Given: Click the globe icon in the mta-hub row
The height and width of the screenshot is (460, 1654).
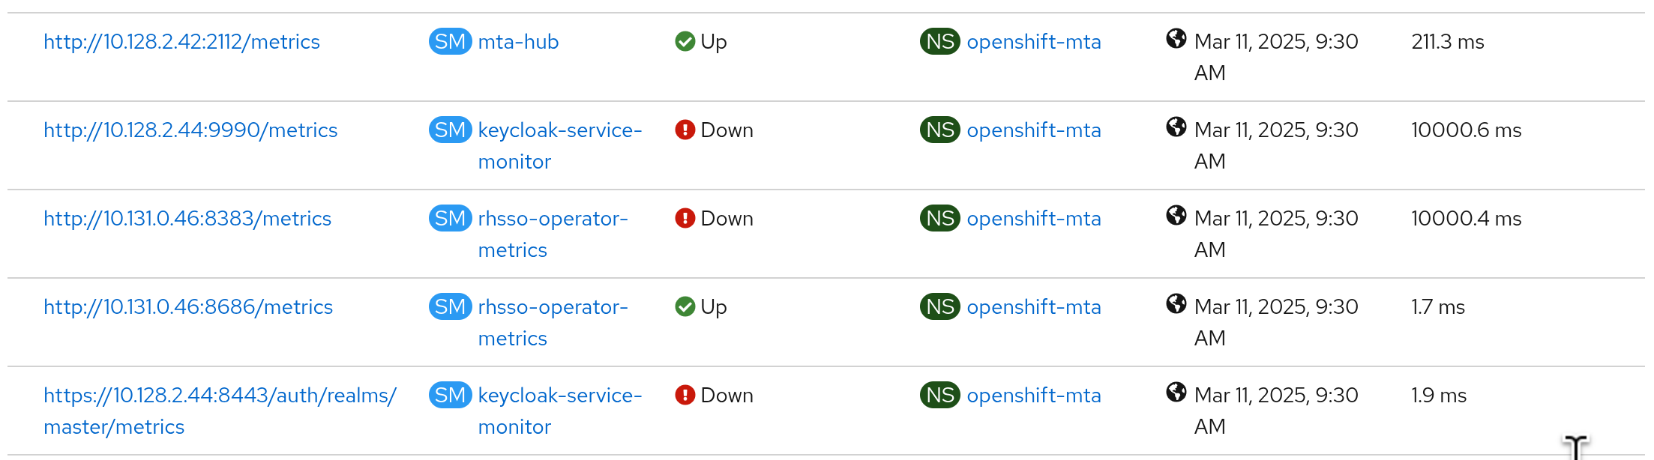Looking at the screenshot, I should pyautogui.click(x=1176, y=38).
